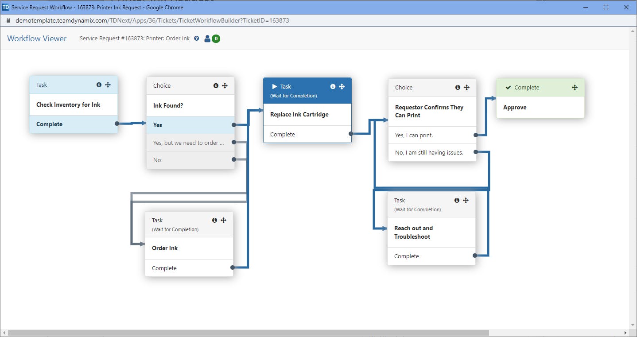Click info icon on Replace Ink Cartridge task
Image resolution: width=637 pixels, height=337 pixels.
pyautogui.click(x=333, y=86)
